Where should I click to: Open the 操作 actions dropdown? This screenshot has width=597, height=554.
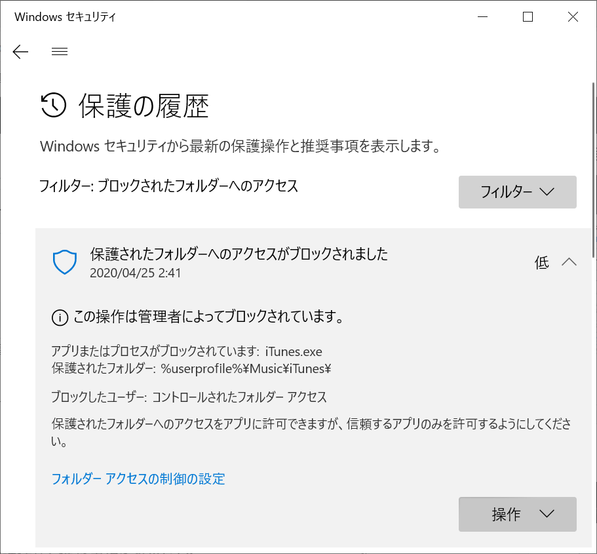[518, 515]
